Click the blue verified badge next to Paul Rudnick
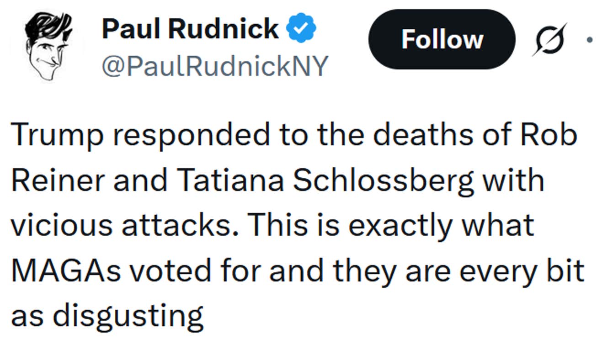This screenshot has height=350, width=597. (x=302, y=27)
